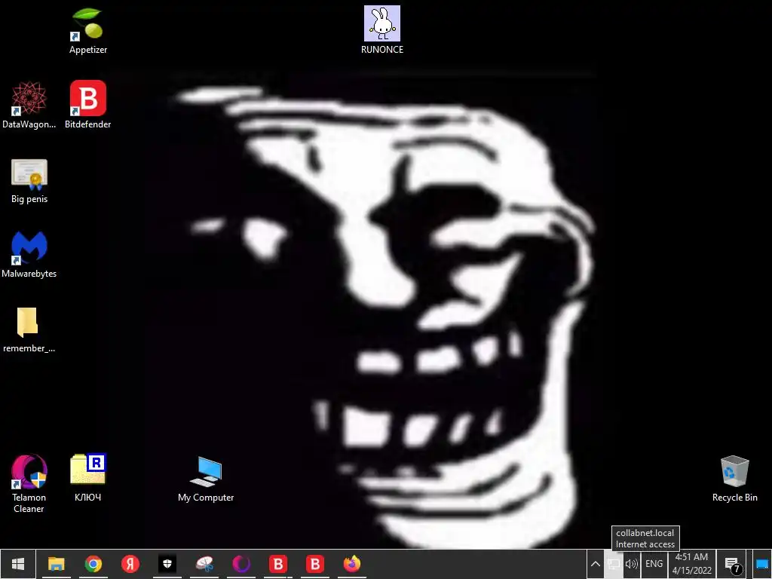Open Windows Security shield on taskbar
The image size is (772, 579).
[x=167, y=564]
